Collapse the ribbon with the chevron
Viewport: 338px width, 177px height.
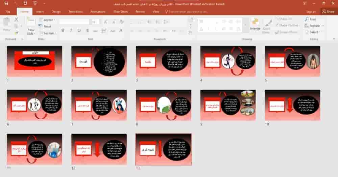[334, 39]
